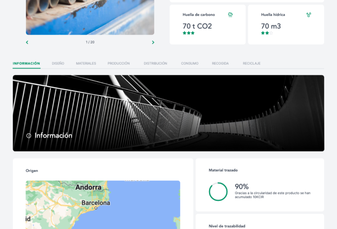Select the Reciclaje tab
This screenshot has height=229, width=337.
(x=252, y=63)
